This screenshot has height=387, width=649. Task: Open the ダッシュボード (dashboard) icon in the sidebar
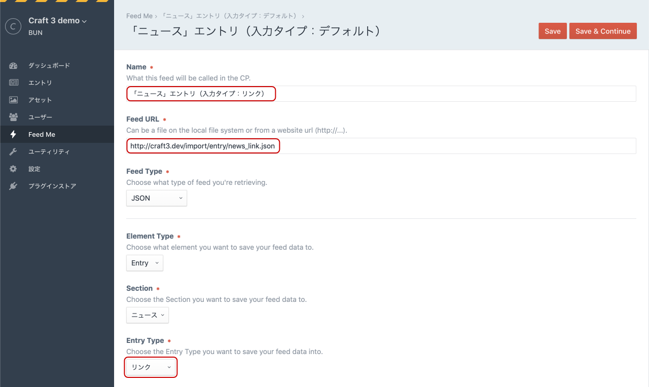pyautogui.click(x=12, y=65)
